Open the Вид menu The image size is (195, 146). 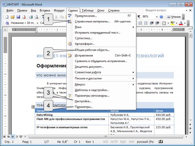tap(33, 11)
